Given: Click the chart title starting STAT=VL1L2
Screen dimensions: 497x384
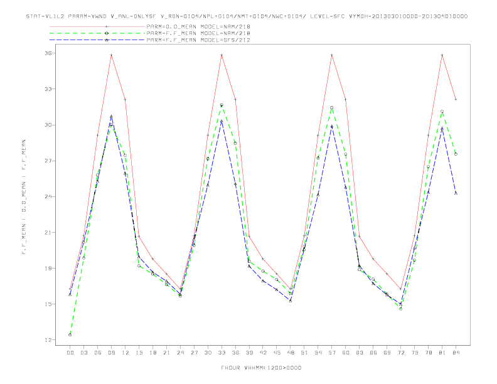Looking at the screenshot, I should (x=247, y=16).
